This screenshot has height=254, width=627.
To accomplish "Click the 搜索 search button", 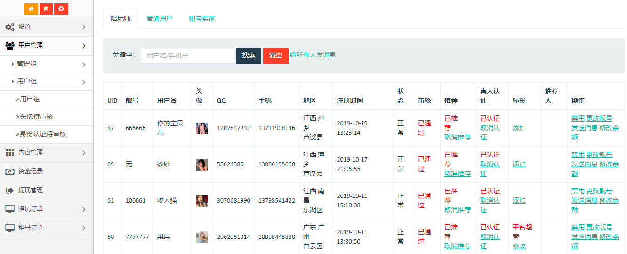I will click(x=249, y=56).
